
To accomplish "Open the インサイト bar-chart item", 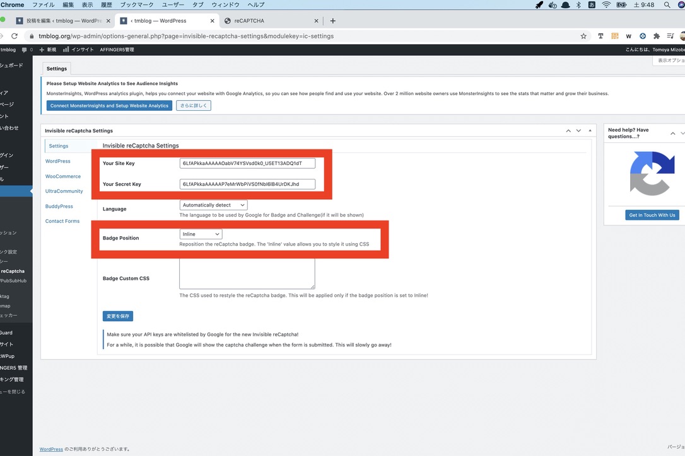I will coord(78,50).
